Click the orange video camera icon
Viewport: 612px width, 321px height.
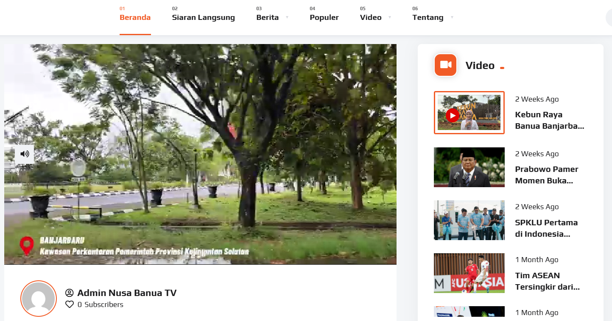445,65
